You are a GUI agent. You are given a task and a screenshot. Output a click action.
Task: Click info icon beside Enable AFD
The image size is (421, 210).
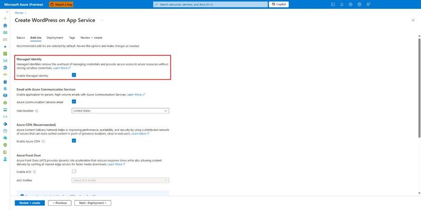point(34,172)
